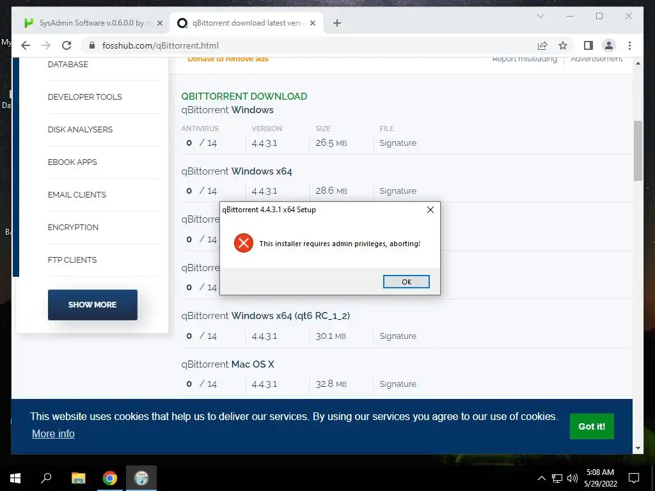Image resolution: width=655 pixels, height=491 pixels.
Task: Click the scrollbar down arrow
Action: [x=638, y=448]
